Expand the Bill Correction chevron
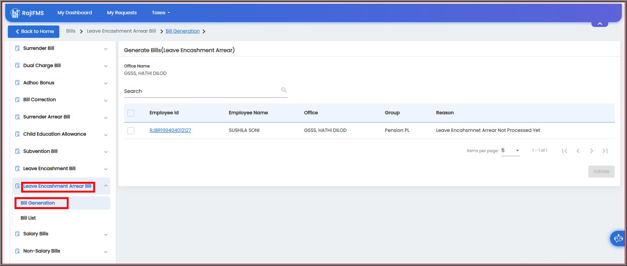The height and width of the screenshot is (266, 627). pos(106,100)
